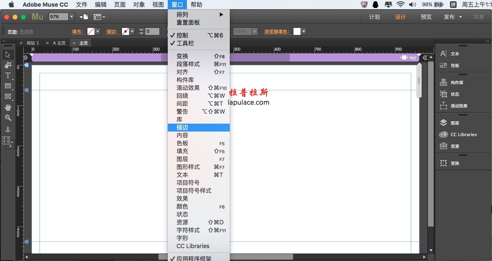This screenshot has height=261, width=492.
Task: Choose 重置面板 menu item
Action: click(x=199, y=22)
